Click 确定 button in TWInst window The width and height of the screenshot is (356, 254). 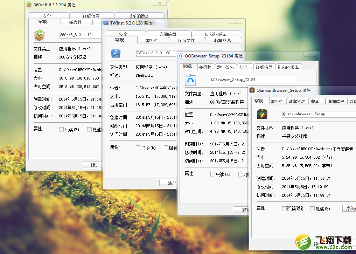pyautogui.click(x=168, y=183)
